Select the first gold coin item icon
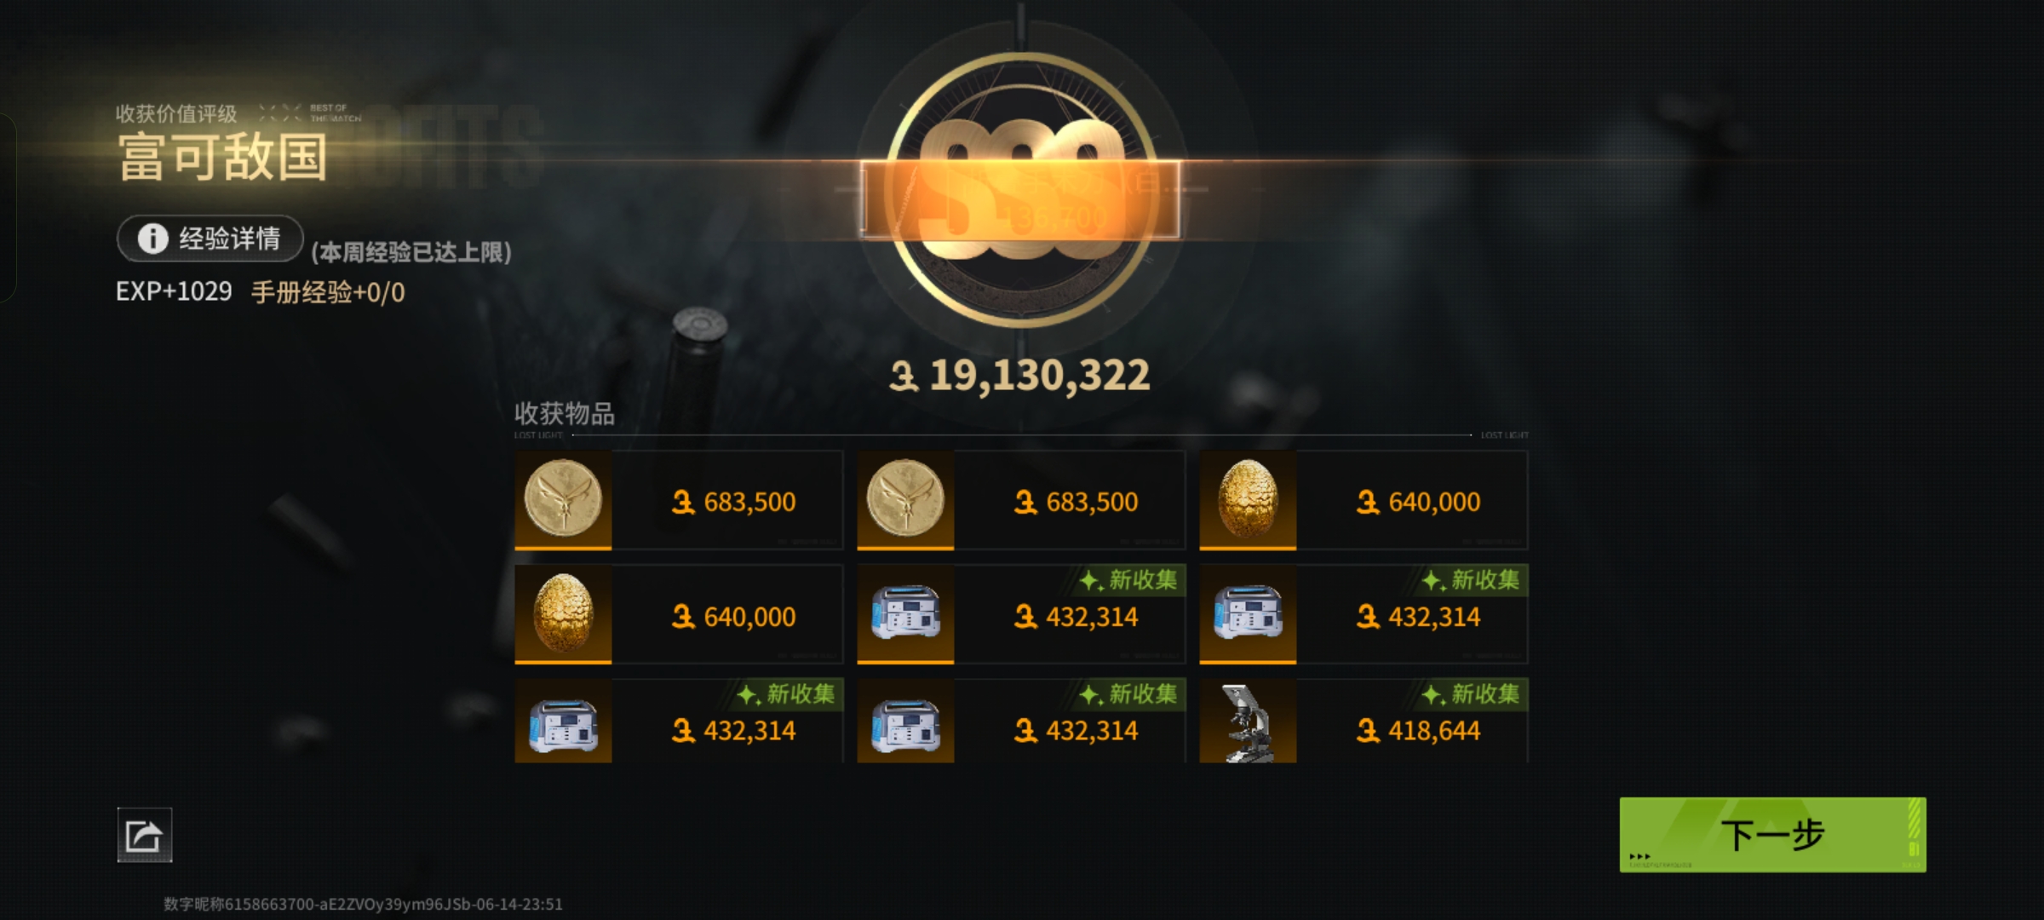The width and height of the screenshot is (2044, 920). tap(563, 499)
